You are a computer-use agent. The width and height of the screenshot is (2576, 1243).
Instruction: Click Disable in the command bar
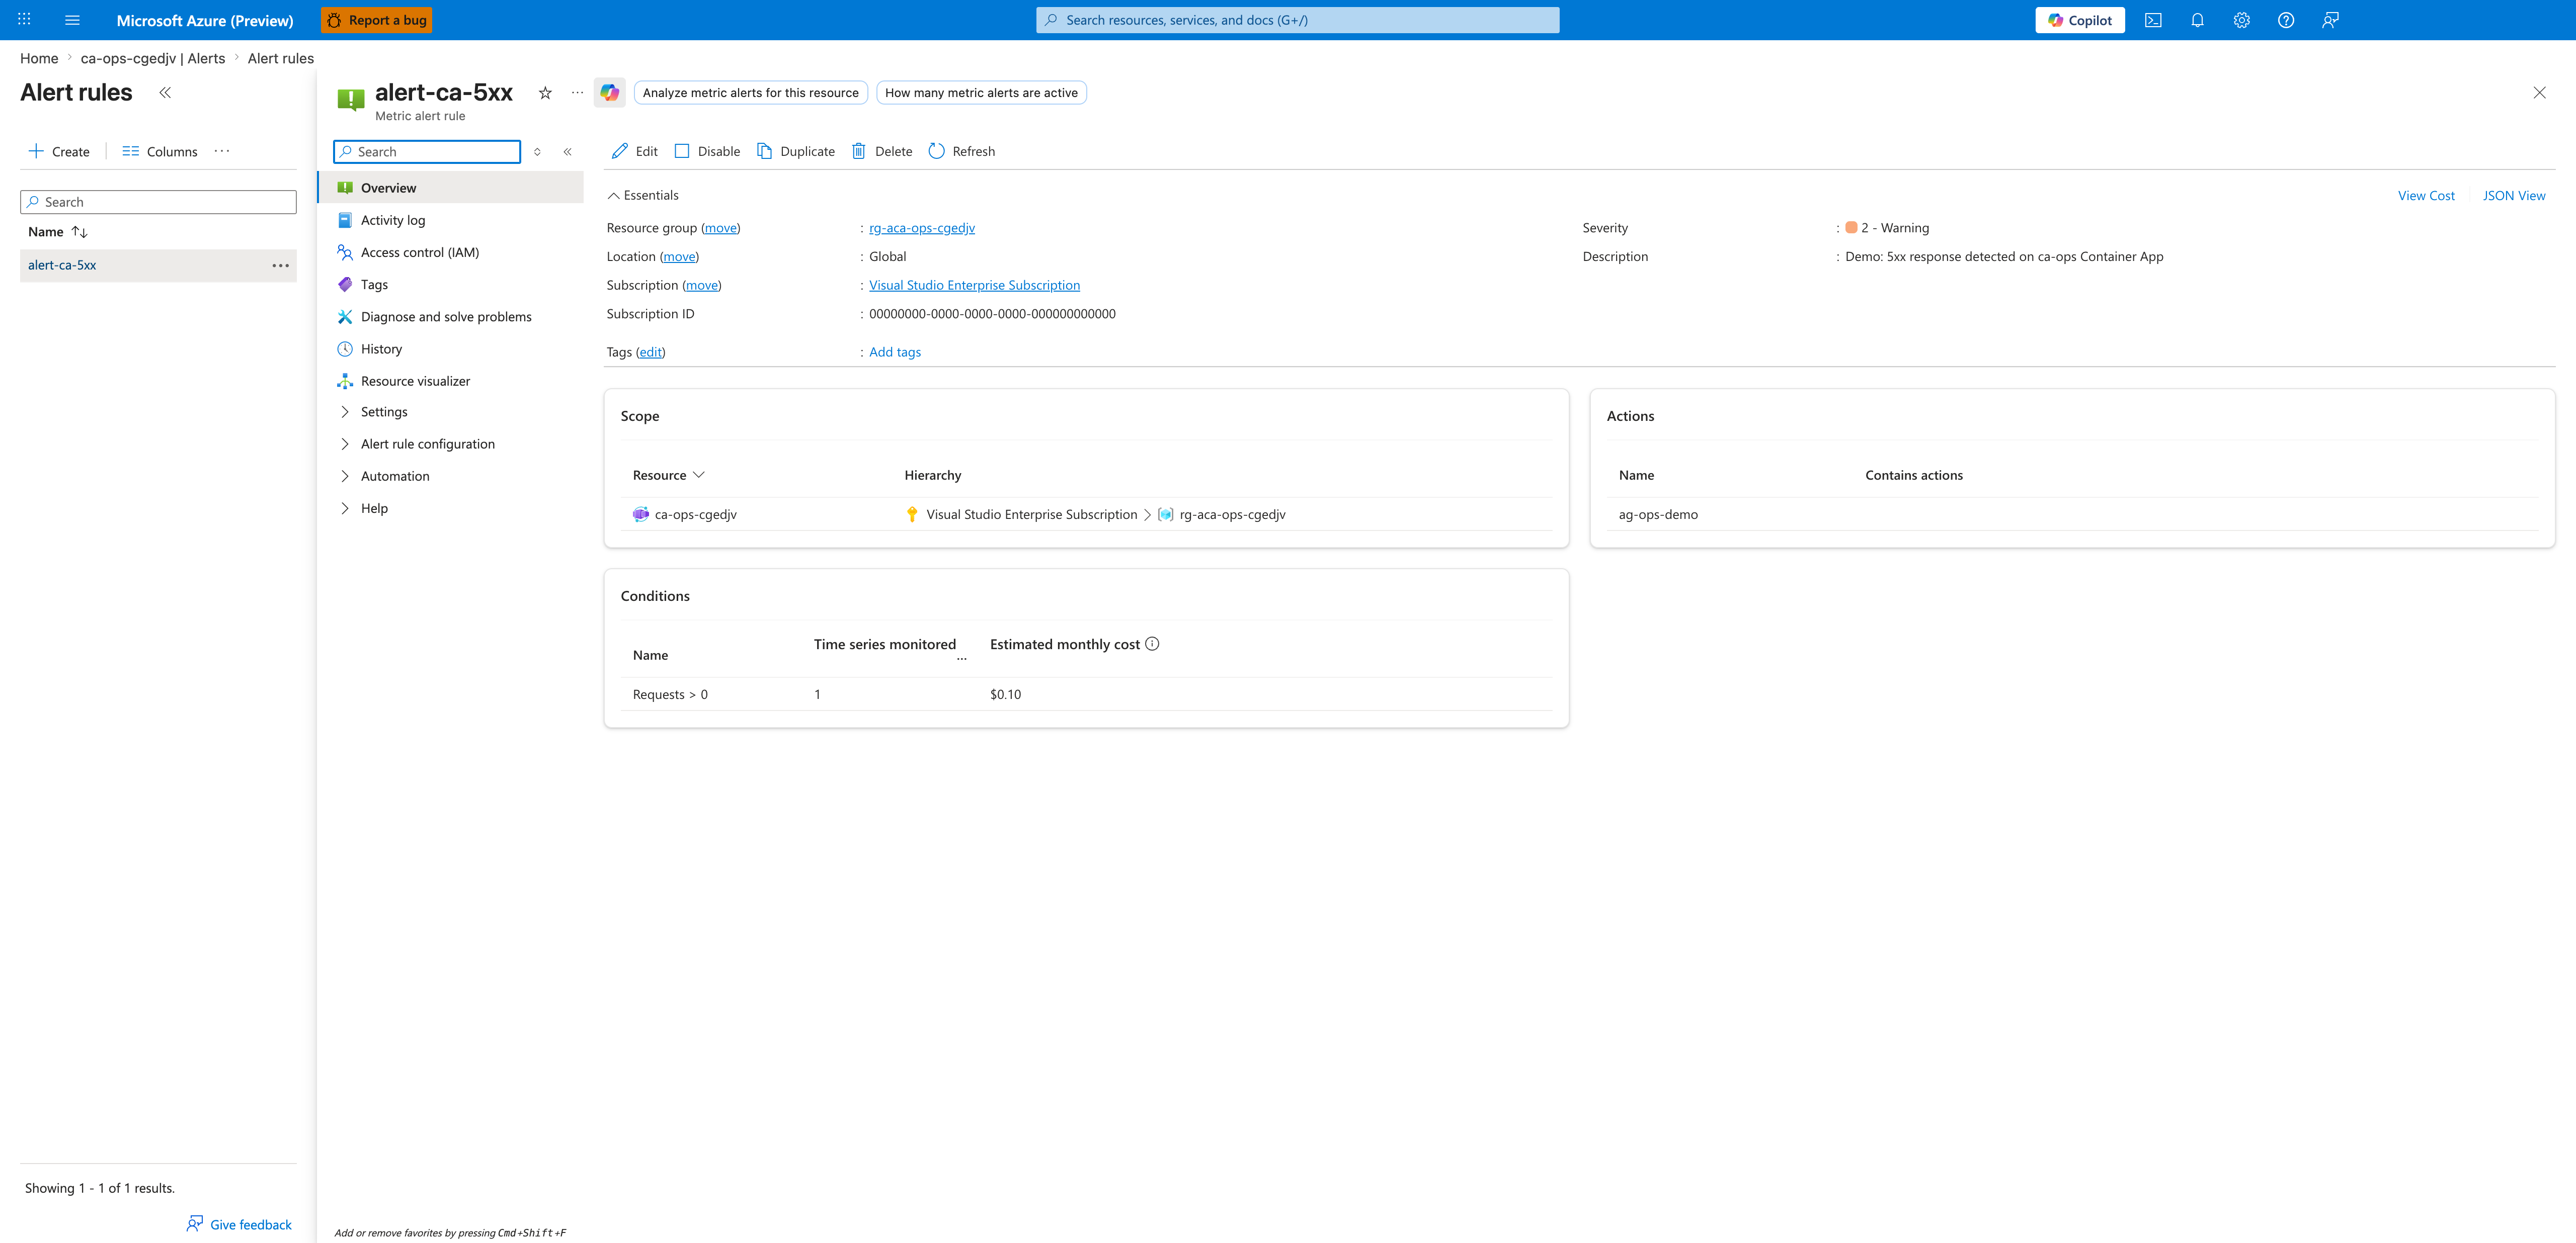pyautogui.click(x=707, y=151)
